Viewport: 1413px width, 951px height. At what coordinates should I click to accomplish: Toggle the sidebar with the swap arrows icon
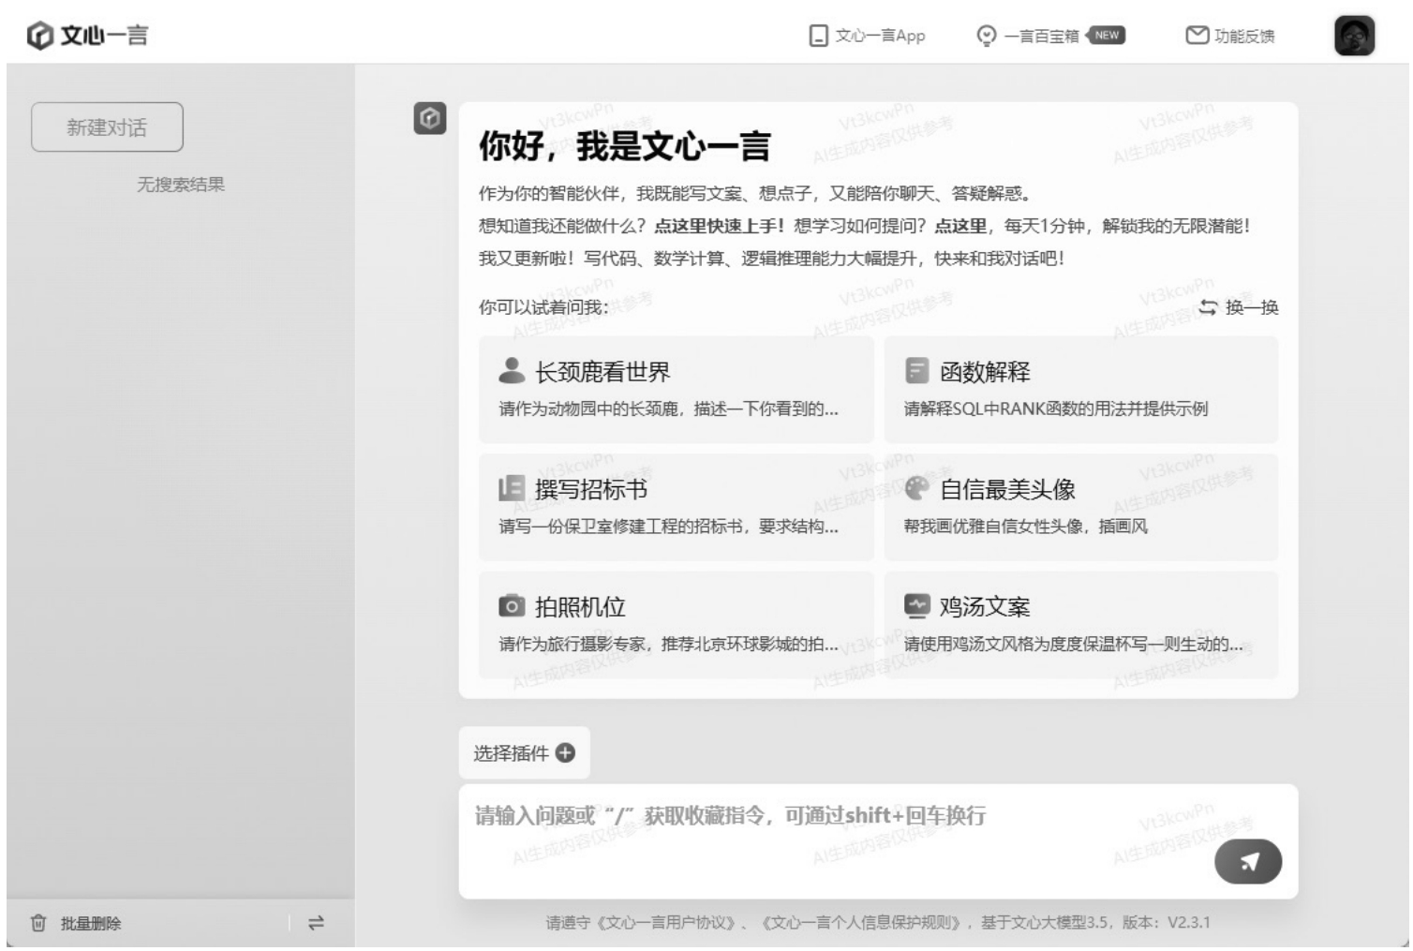[x=316, y=923]
